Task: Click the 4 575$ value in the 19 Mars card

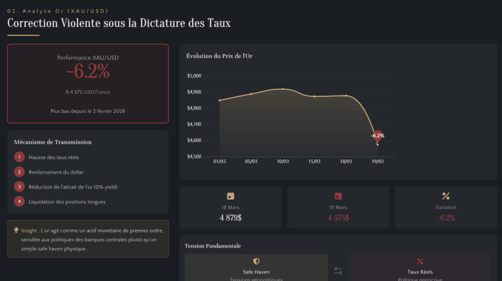Action: click(338, 218)
